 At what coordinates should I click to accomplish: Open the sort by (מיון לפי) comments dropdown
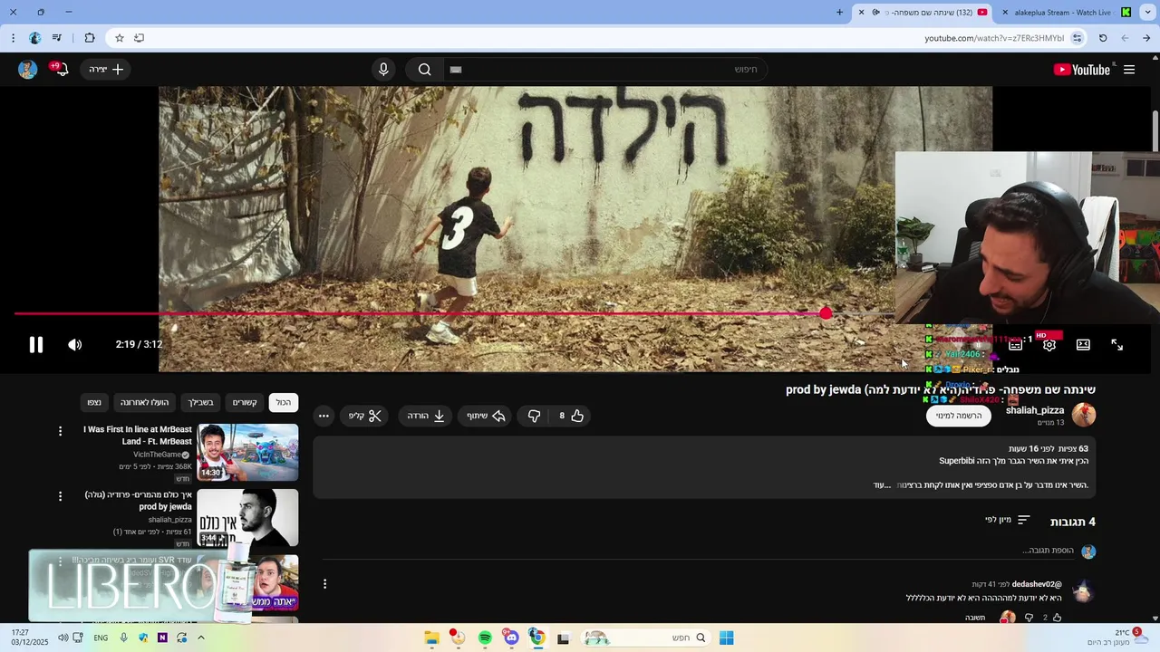click(x=1008, y=520)
